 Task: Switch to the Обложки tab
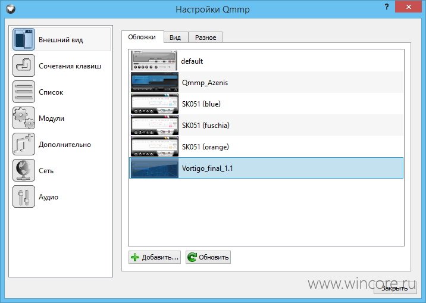click(142, 37)
